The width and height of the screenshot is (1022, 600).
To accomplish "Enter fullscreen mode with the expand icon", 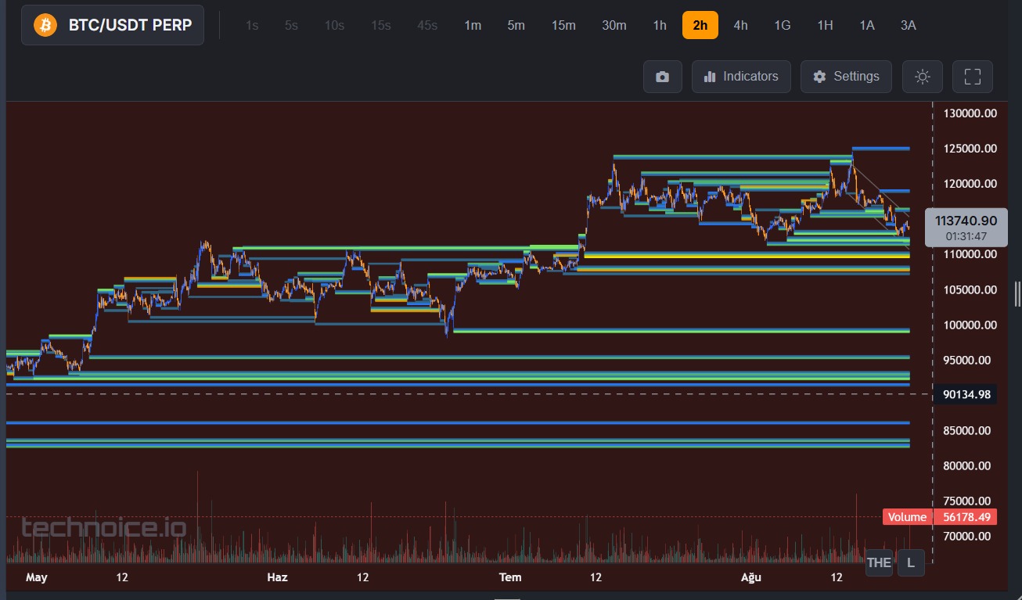I will pos(973,77).
